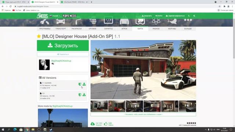Click the author avatar image

[44, 65]
